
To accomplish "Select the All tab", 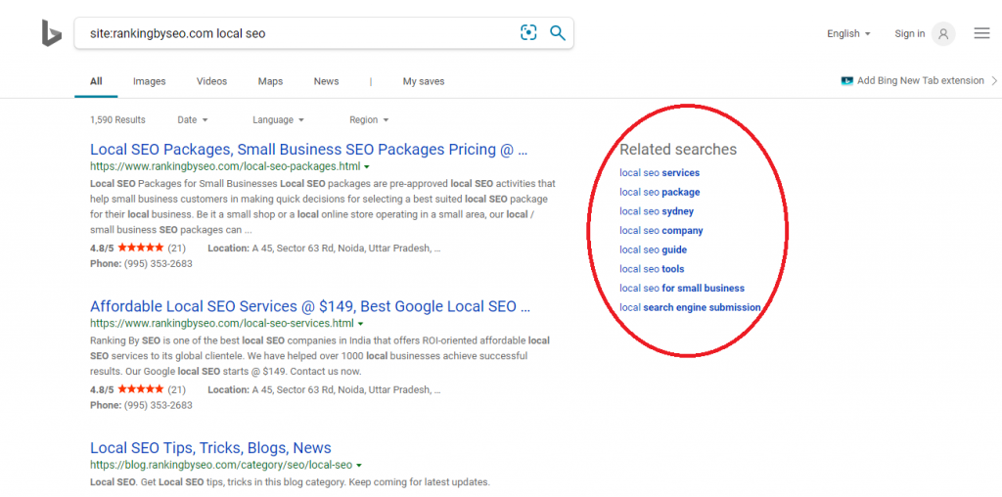I will [96, 81].
